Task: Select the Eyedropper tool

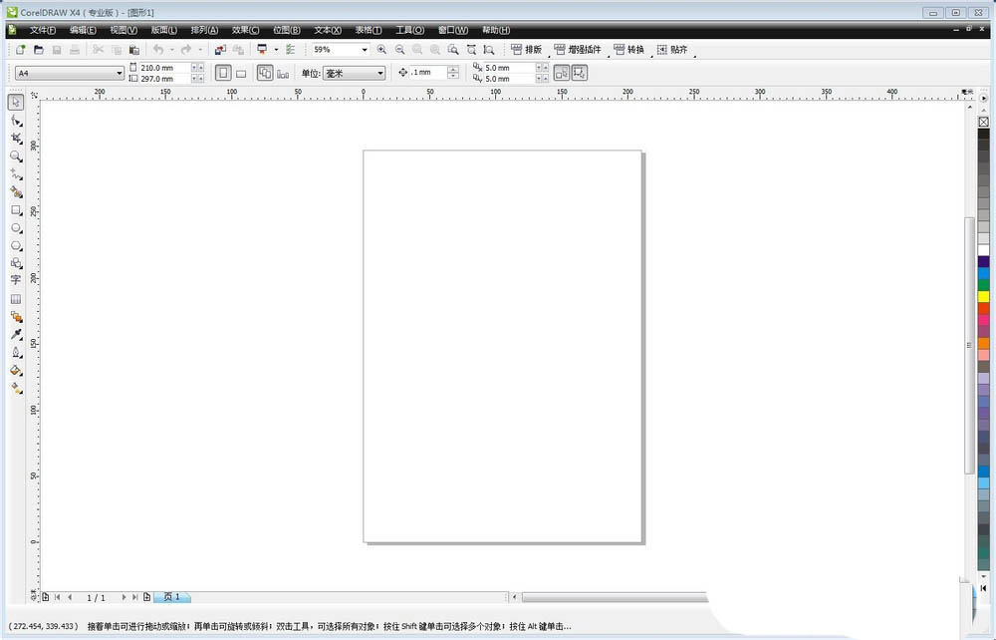Action: [16, 335]
